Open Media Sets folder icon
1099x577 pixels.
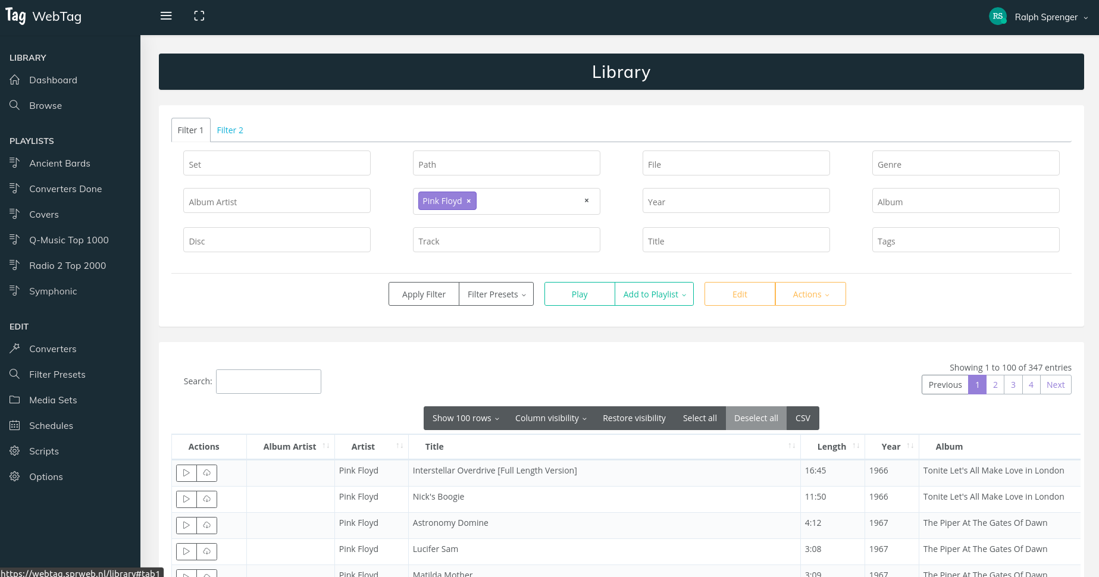(15, 400)
